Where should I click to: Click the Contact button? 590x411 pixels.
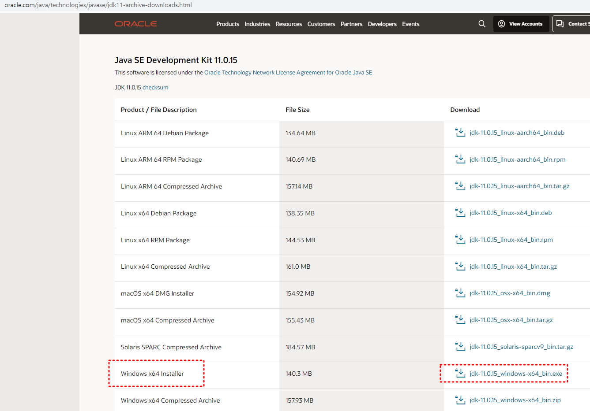571,24
